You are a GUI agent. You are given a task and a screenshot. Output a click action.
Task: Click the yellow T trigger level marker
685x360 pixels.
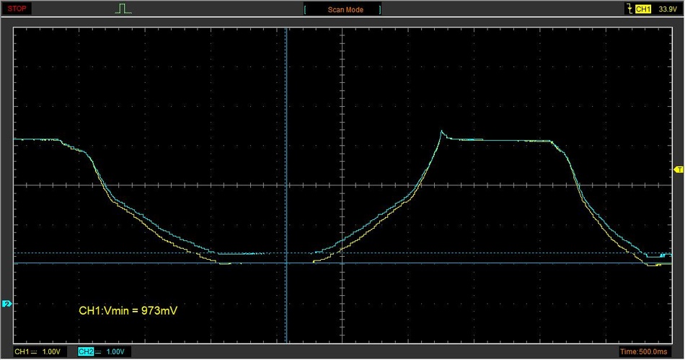pos(679,170)
